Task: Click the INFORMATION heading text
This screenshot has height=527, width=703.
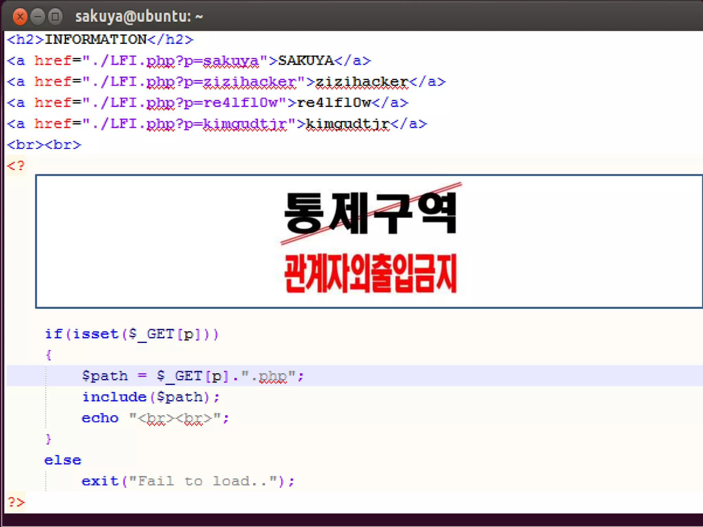Action: [96, 39]
